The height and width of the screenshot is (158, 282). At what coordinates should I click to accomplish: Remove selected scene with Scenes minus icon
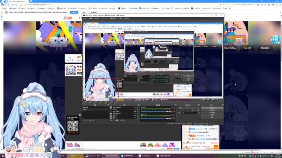point(87,120)
